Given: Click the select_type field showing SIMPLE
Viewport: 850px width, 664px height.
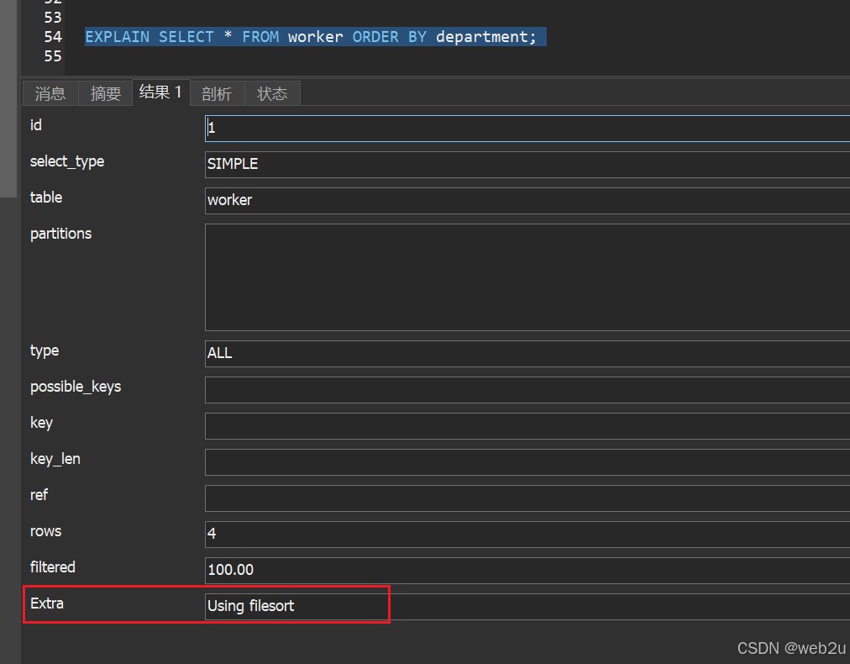Looking at the screenshot, I should [x=527, y=164].
